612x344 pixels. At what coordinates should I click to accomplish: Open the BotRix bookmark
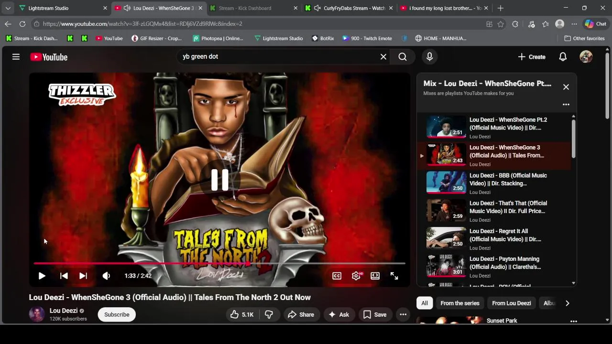(x=323, y=38)
